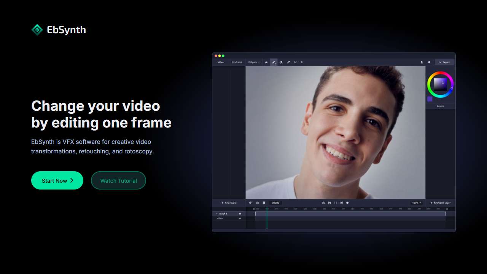Screen dimensions: 487x274
Task: Hide Track 1 with its eye icon
Action: point(240,214)
